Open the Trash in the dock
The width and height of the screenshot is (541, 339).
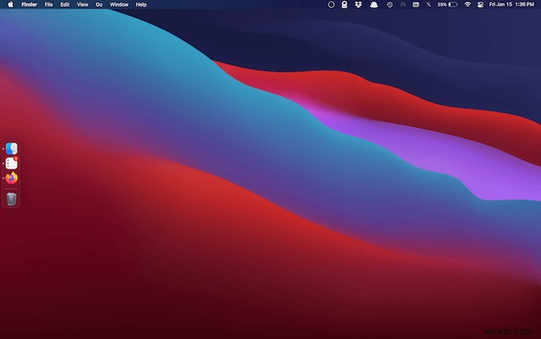[12, 199]
